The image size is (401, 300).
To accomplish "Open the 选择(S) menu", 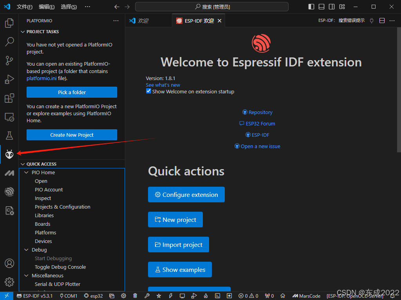I will [x=69, y=7].
